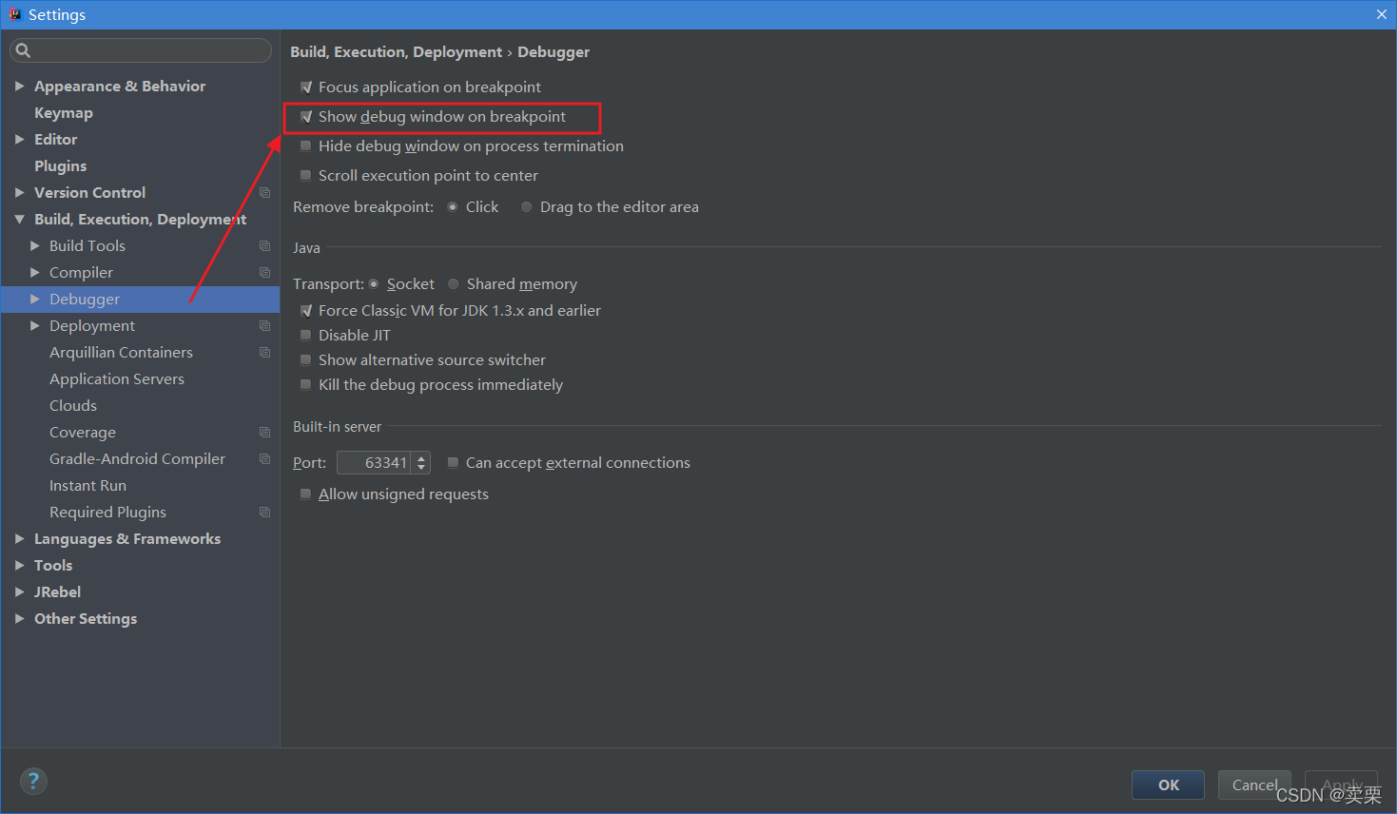Screen dimensions: 1397x814
Task: Click the project-level icon beside Gradle-Android Compiler
Action: tap(265, 459)
